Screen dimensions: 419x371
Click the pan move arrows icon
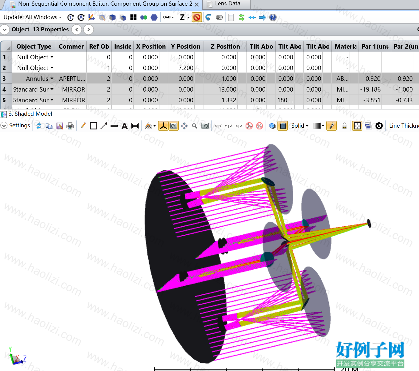[x=184, y=126]
